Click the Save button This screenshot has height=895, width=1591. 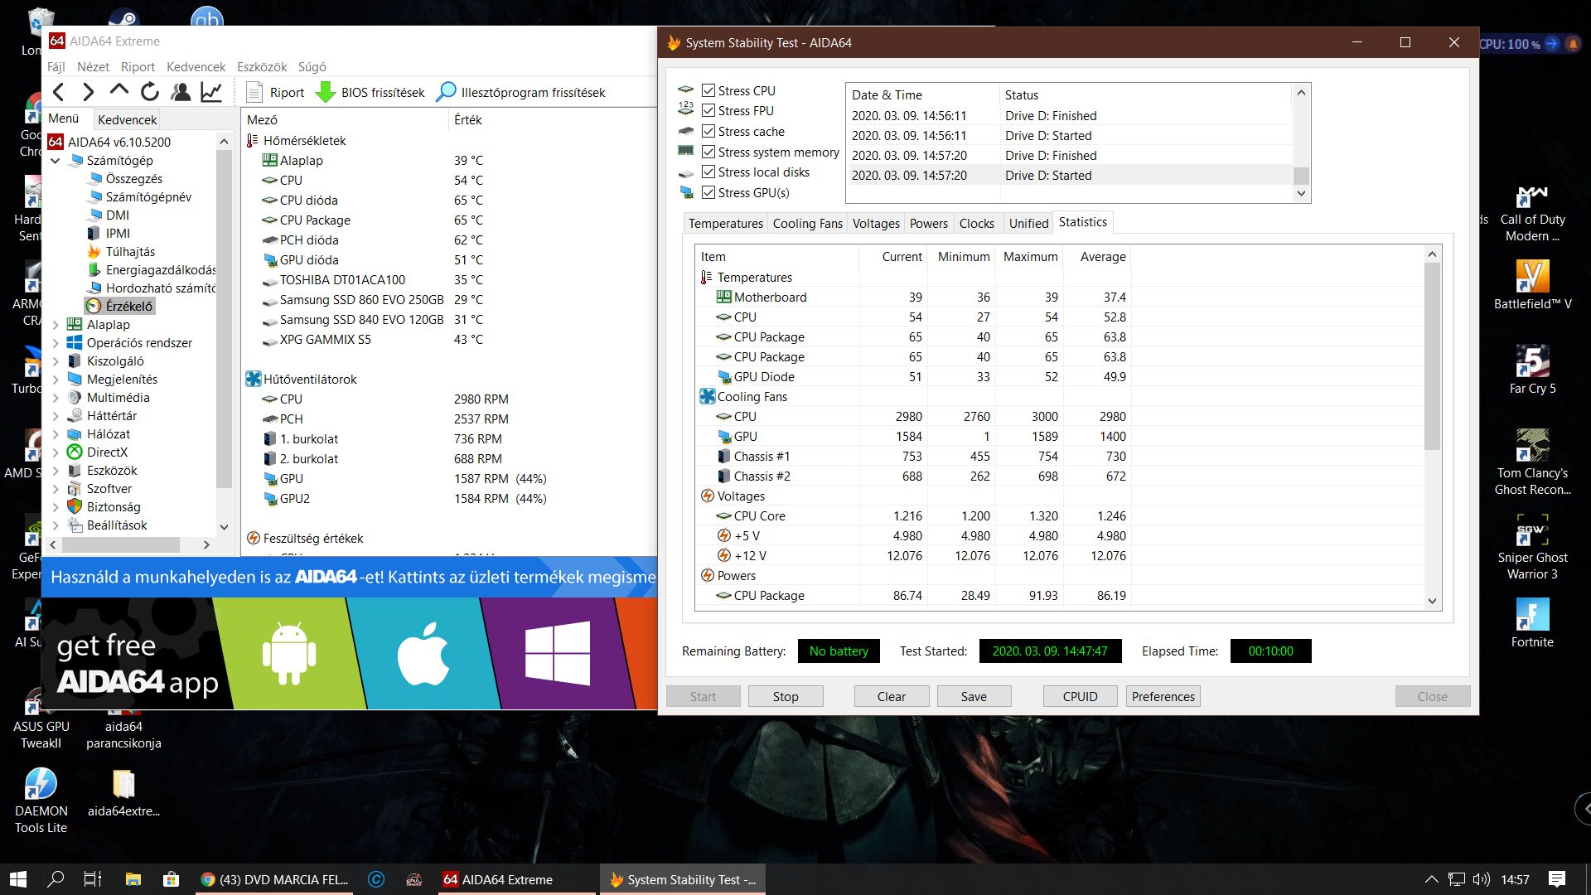(974, 696)
